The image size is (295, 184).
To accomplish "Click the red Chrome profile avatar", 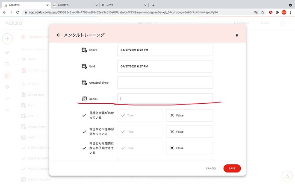I will coord(284,12).
